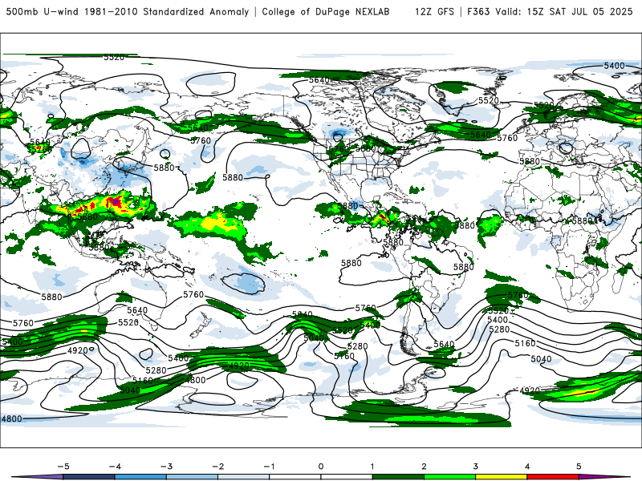Pick the red colorbar segment between 4 and 5
Image resolution: width=642 pixels, height=481 pixels.
553,477
